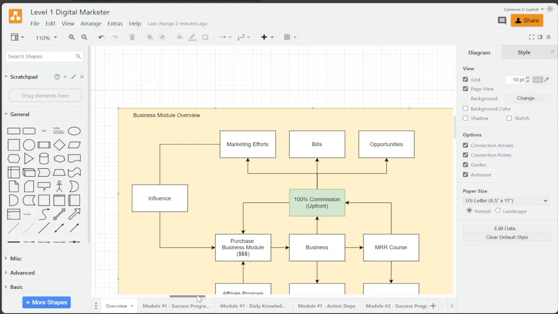Click the insert plus icon in toolbar
The image size is (558, 314).
(264, 38)
